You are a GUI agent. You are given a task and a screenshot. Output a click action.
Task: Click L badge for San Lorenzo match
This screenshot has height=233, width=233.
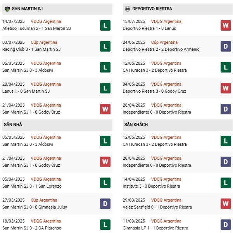pyautogui.click(x=105, y=183)
